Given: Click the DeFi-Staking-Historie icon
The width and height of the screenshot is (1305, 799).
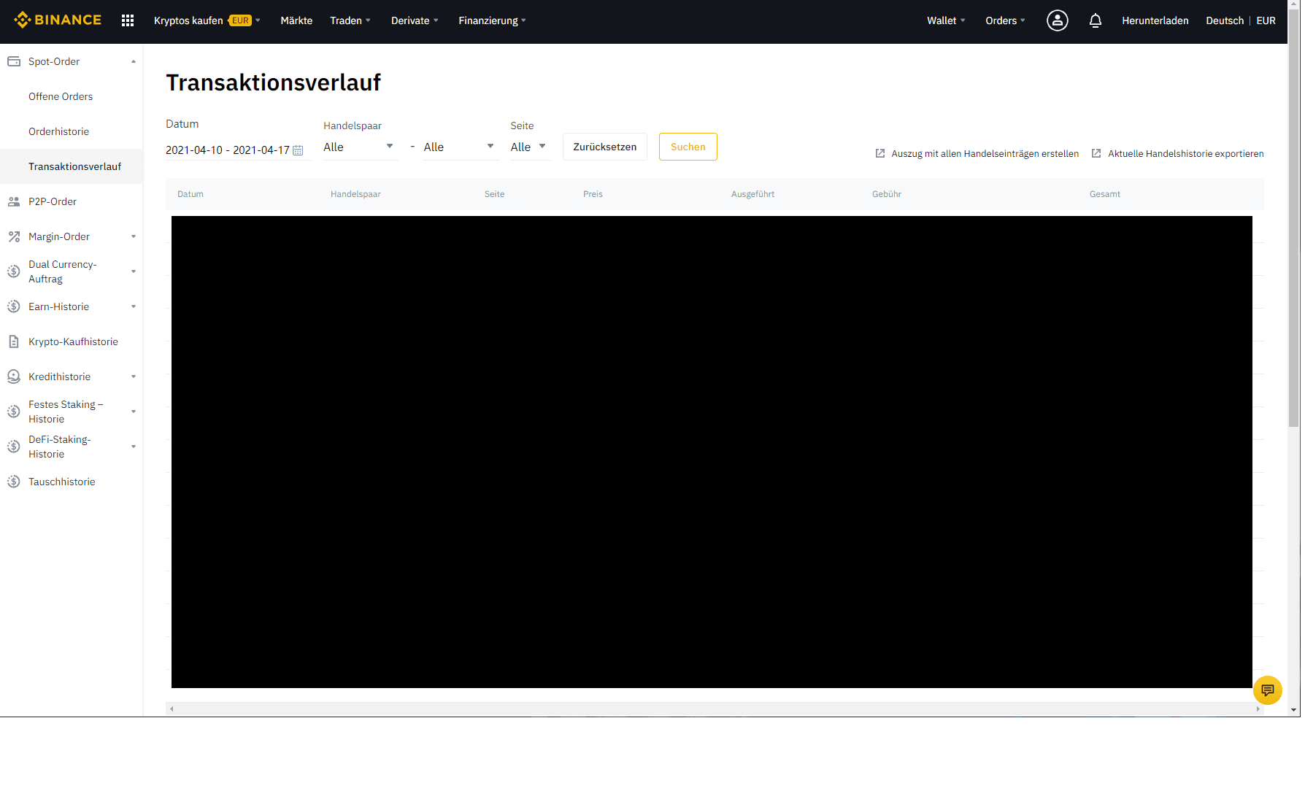Looking at the screenshot, I should pyautogui.click(x=14, y=447).
